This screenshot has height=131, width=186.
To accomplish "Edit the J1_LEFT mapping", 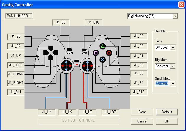I will 16,65.
